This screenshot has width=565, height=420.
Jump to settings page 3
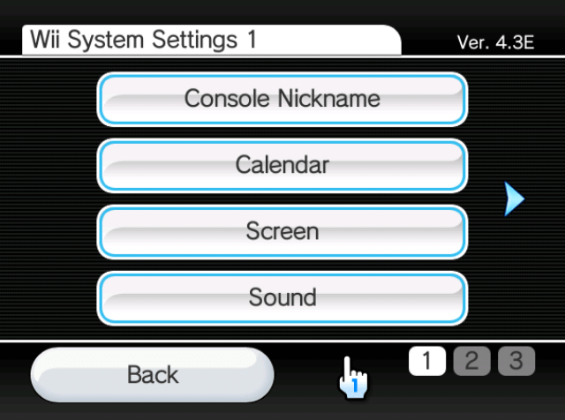click(516, 361)
